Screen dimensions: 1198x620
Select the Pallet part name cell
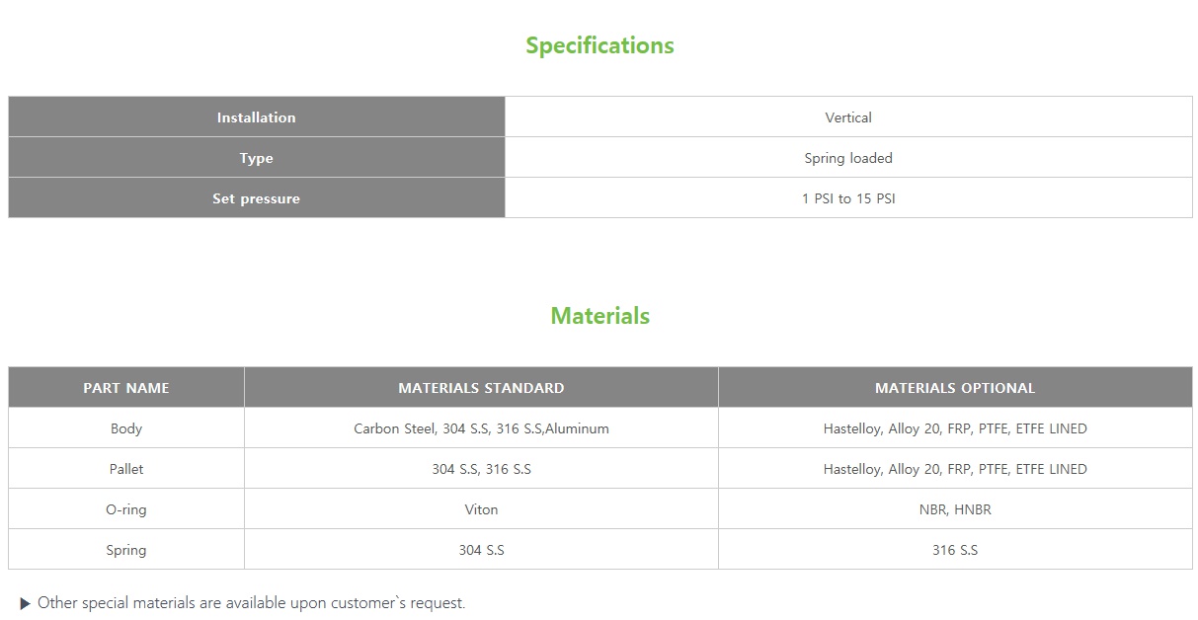126,469
